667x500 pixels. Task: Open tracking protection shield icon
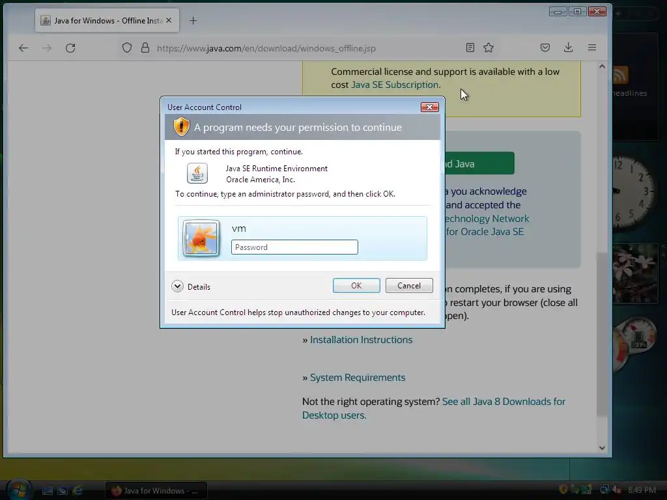pyautogui.click(x=127, y=48)
